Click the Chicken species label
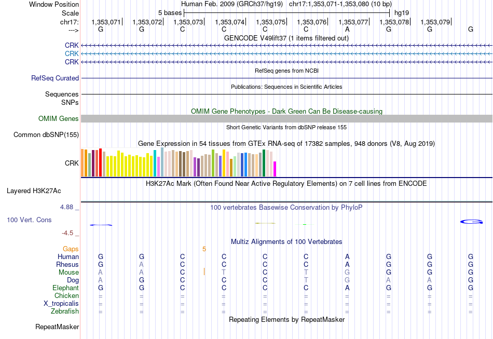Image resolution: width=493 pixels, height=339 pixels. click(x=66, y=295)
